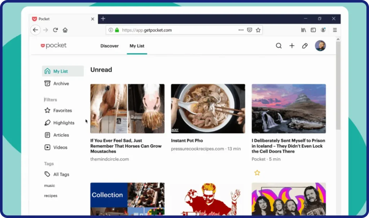Open the site information icon
This screenshot has height=218, width=369.
(x=111, y=30)
